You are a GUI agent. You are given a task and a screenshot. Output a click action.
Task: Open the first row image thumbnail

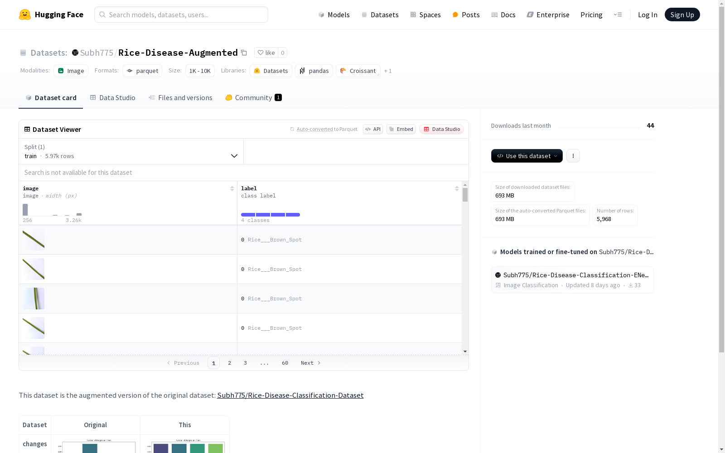click(x=34, y=240)
